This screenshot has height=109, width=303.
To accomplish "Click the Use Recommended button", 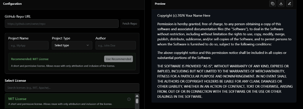I will pyautogui.click(x=118, y=59).
